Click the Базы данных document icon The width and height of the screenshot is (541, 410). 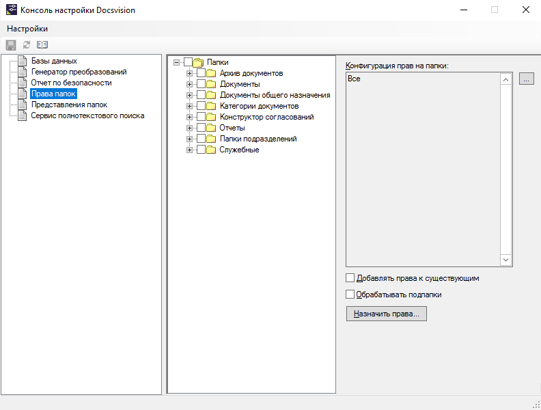(x=23, y=61)
